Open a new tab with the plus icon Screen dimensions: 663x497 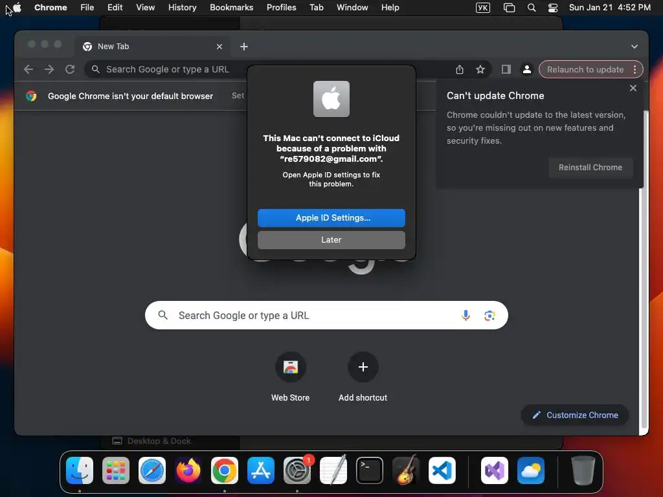[x=244, y=47]
